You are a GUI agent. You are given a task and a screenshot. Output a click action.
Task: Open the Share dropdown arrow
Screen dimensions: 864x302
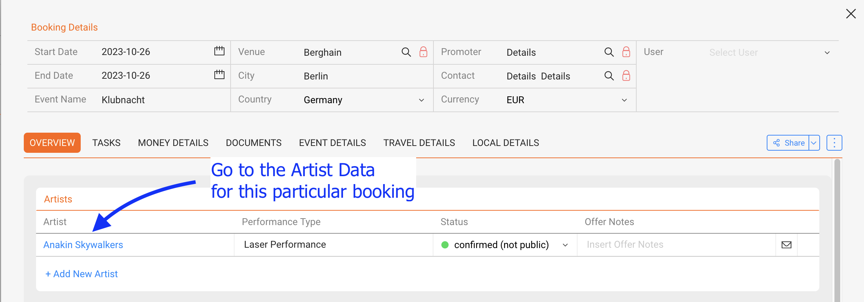(814, 143)
